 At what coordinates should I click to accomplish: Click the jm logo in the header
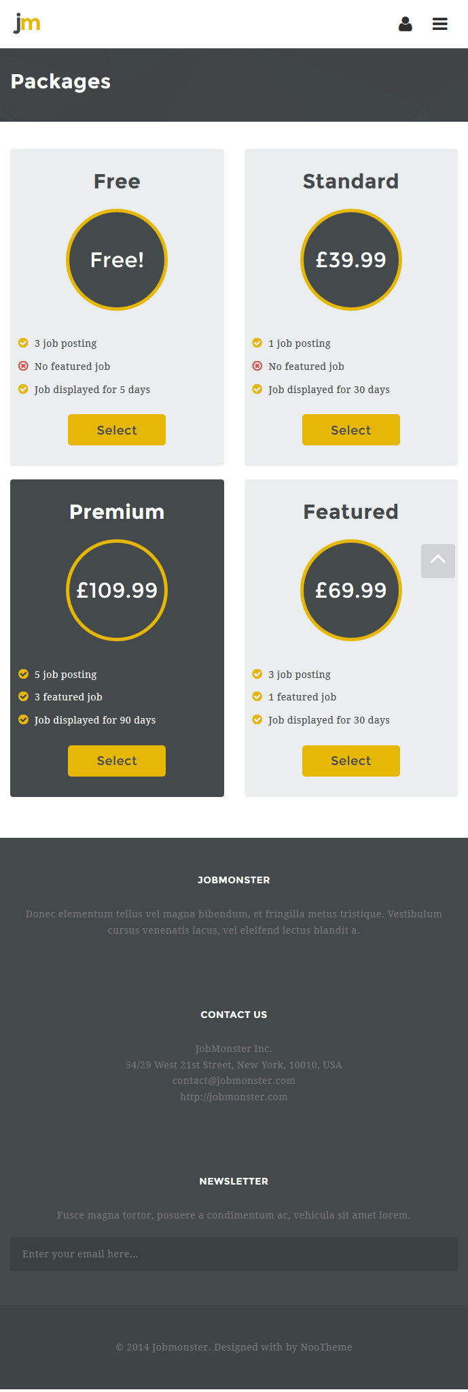27,23
